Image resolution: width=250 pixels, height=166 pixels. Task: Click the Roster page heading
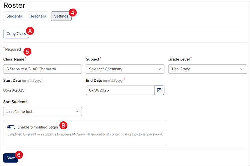[x=14, y=5]
